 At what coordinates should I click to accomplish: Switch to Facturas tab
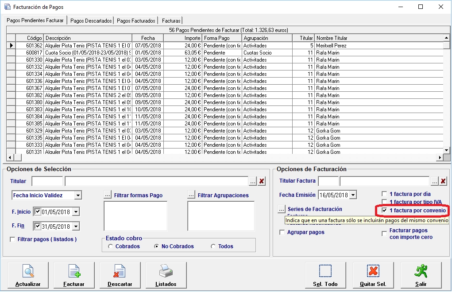click(171, 21)
